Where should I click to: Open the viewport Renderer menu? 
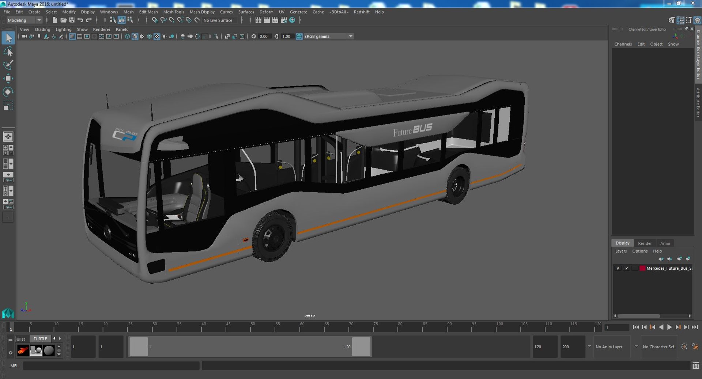coord(102,30)
